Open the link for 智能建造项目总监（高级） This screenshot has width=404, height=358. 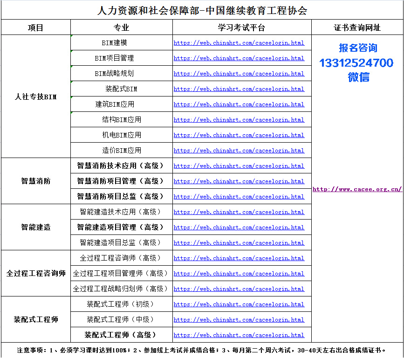[239, 243]
